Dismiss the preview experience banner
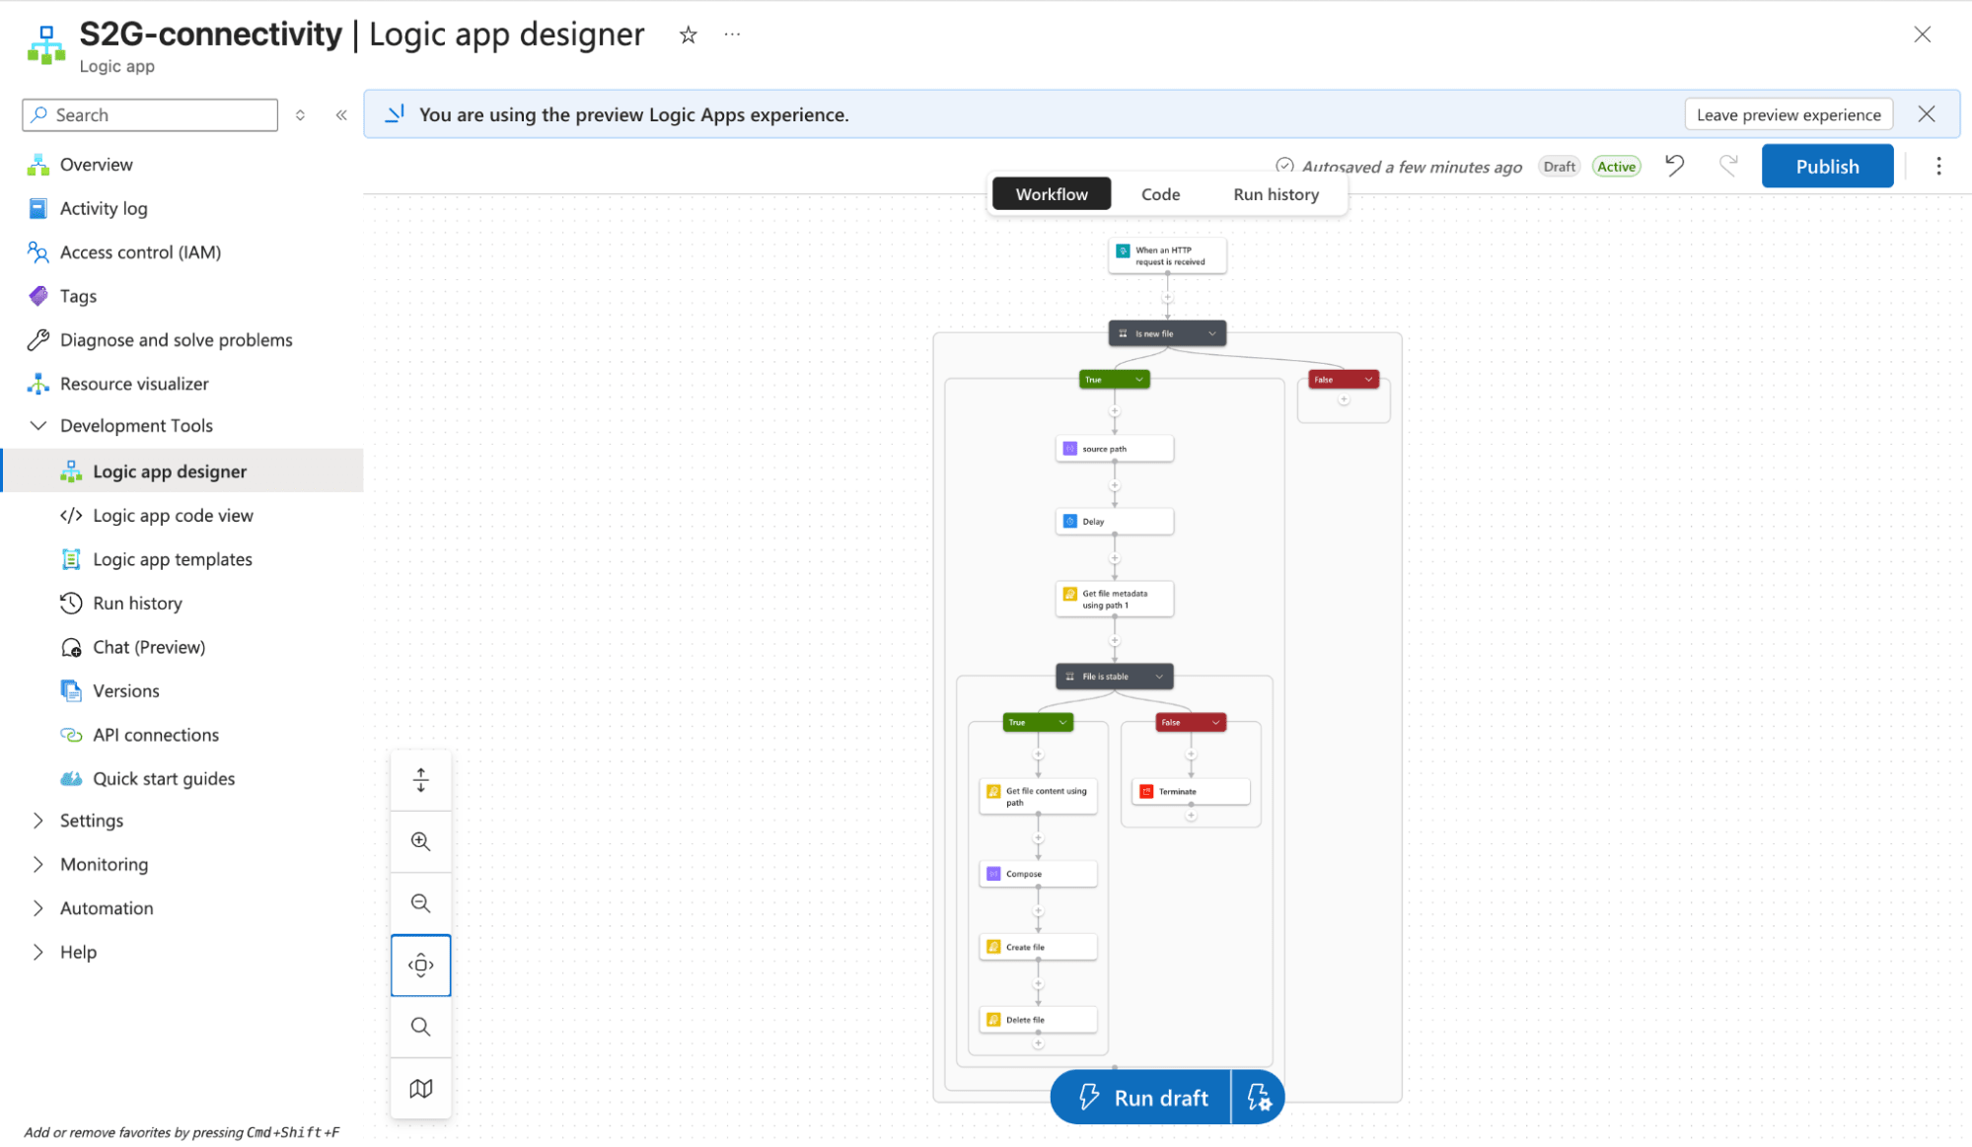Screen dimensions: 1972x1147 click(1927, 114)
